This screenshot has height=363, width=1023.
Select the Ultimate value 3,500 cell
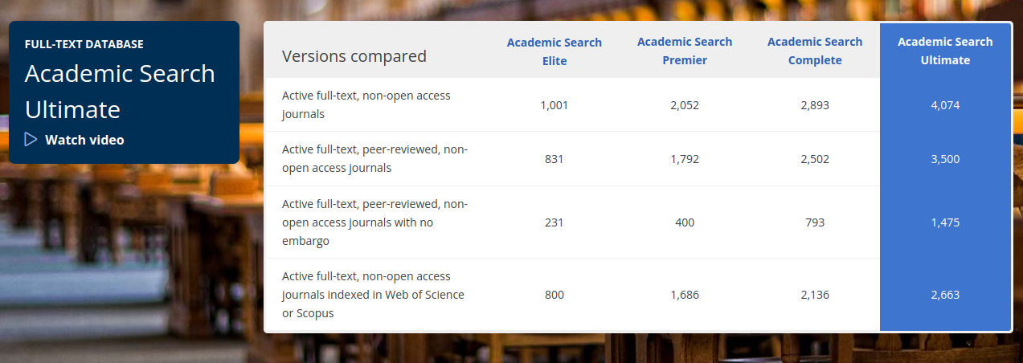945,159
